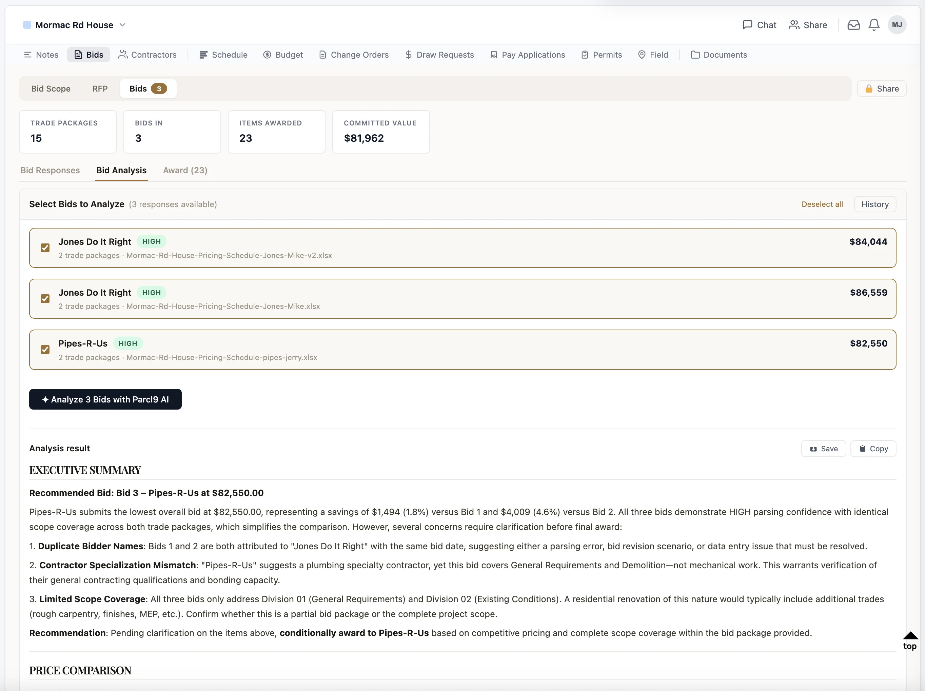Select the Bid Scope sub-tab
Viewport: 925px width, 691px height.
pyautogui.click(x=51, y=88)
